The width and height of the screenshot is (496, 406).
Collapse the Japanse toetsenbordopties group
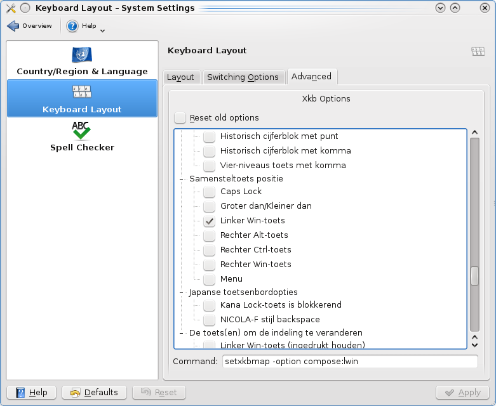tap(181, 292)
